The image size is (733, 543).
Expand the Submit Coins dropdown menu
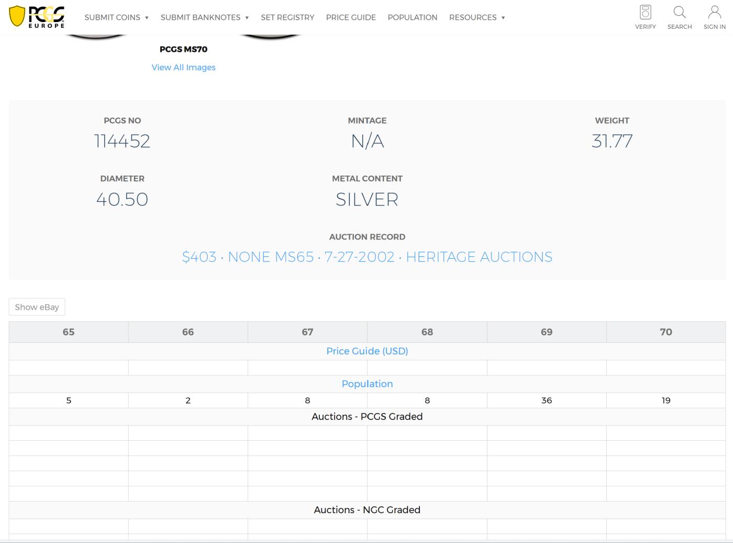pyautogui.click(x=116, y=17)
